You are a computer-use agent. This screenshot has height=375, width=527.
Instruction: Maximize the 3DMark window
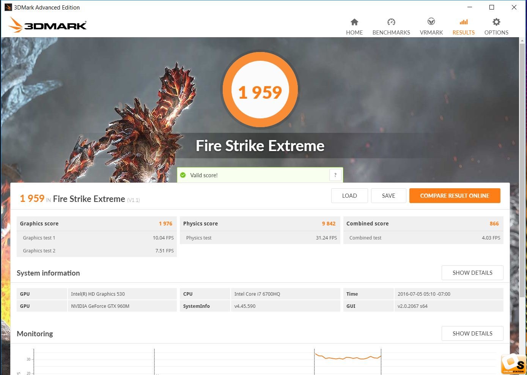492,7
